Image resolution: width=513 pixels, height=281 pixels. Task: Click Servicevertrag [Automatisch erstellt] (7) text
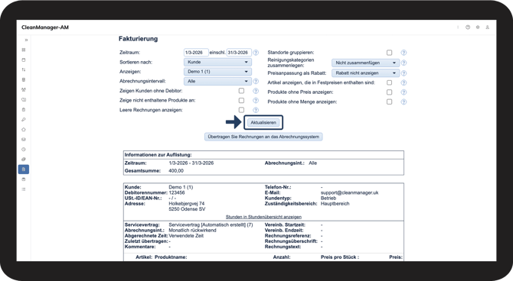click(211, 224)
